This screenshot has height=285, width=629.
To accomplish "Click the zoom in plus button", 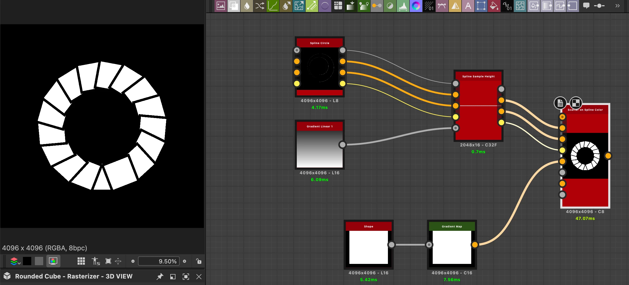I will (x=185, y=261).
